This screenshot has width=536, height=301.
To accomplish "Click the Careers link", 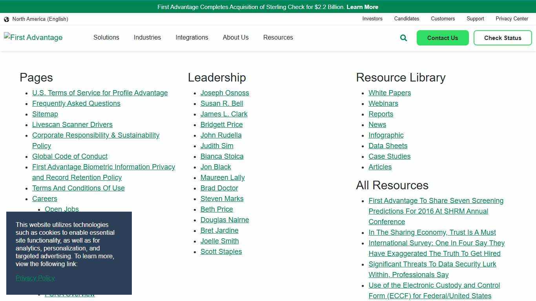I will tap(44, 199).
